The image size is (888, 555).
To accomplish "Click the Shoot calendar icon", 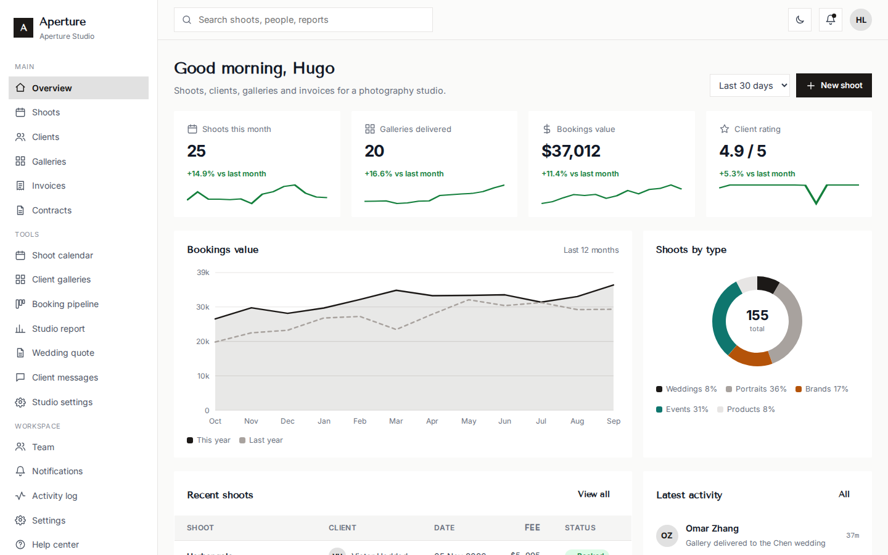I will pyautogui.click(x=20, y=255).
